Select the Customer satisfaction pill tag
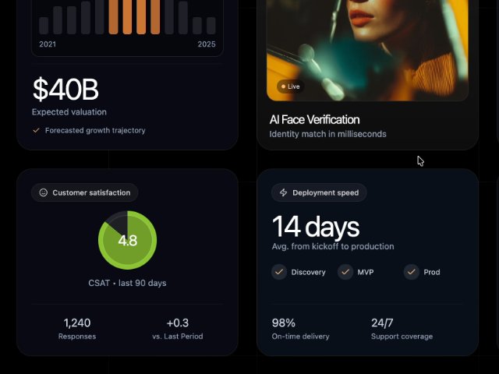 point(85,192)
